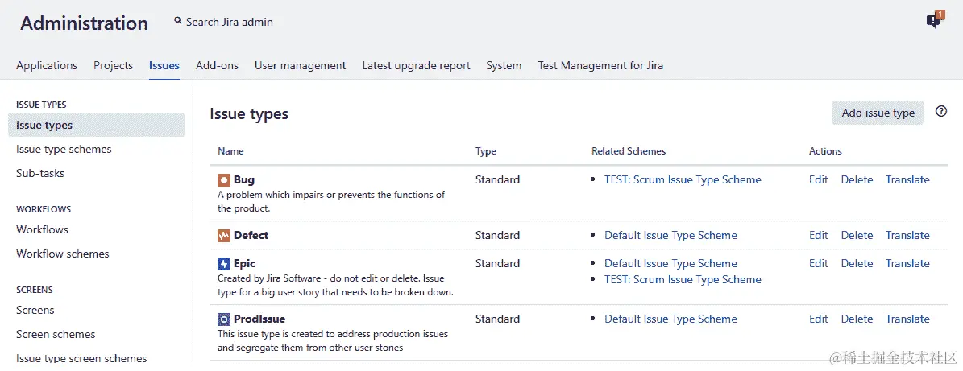Screen dimensions: 963x371
Task: Click the Defect issue type icon
Action: pyautogui.click(x=224, y=236)
